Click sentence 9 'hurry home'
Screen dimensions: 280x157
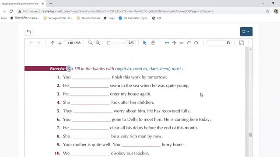click(x=173, y=145)
